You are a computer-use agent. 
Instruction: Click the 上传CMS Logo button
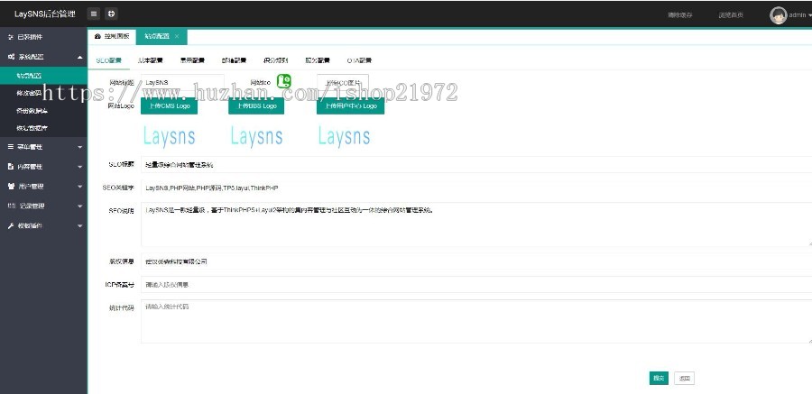170,105
